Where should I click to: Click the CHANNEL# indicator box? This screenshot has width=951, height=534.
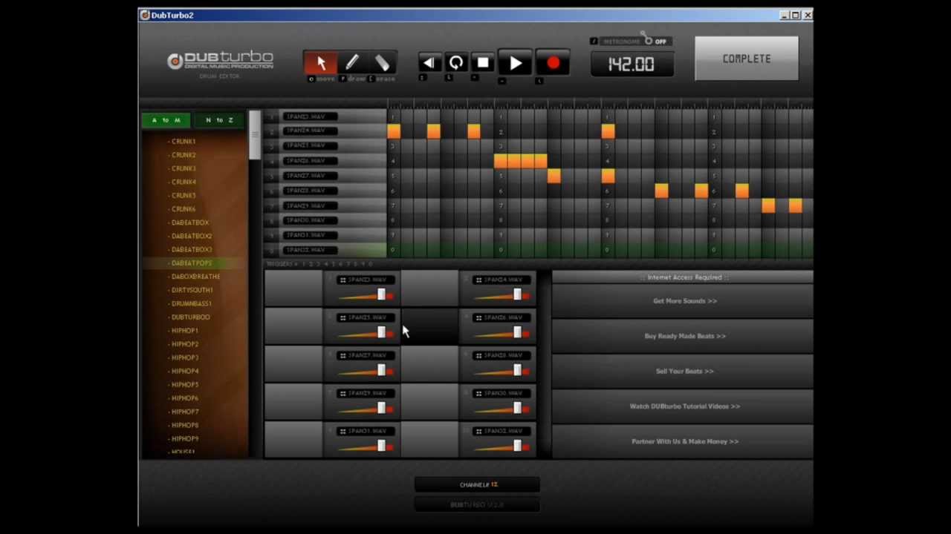pos(478,485)
